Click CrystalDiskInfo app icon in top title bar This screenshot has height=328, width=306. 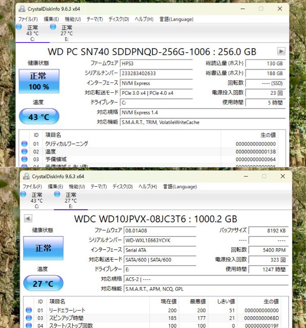[22, 9]
